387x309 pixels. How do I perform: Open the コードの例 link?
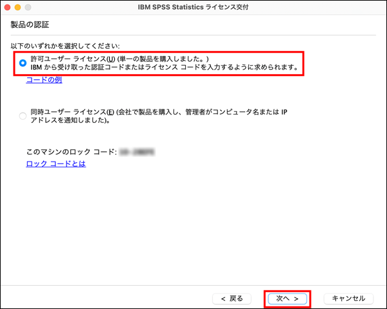(44, 80)
